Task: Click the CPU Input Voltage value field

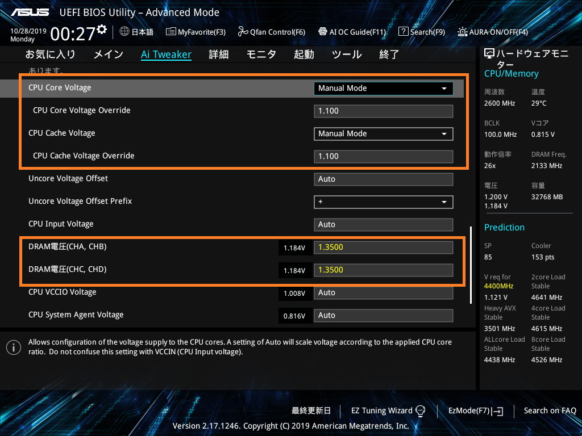Action: coord(384,225)
